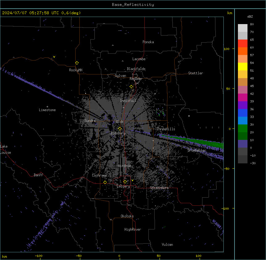Click the RedDeer label
266x260 pixels.
(136, 79)
